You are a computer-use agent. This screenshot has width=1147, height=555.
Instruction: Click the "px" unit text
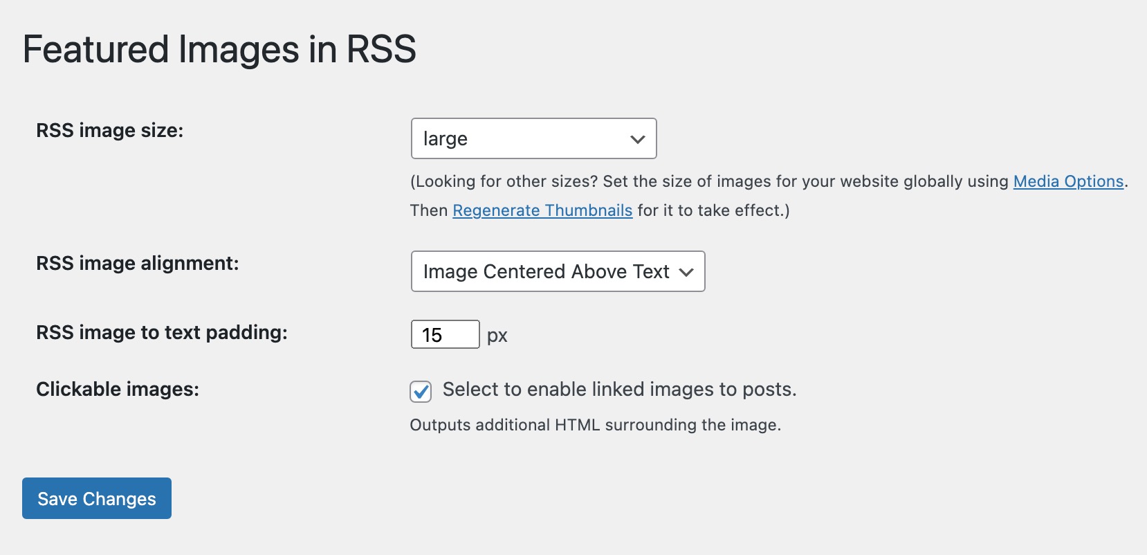click(497, 336)
